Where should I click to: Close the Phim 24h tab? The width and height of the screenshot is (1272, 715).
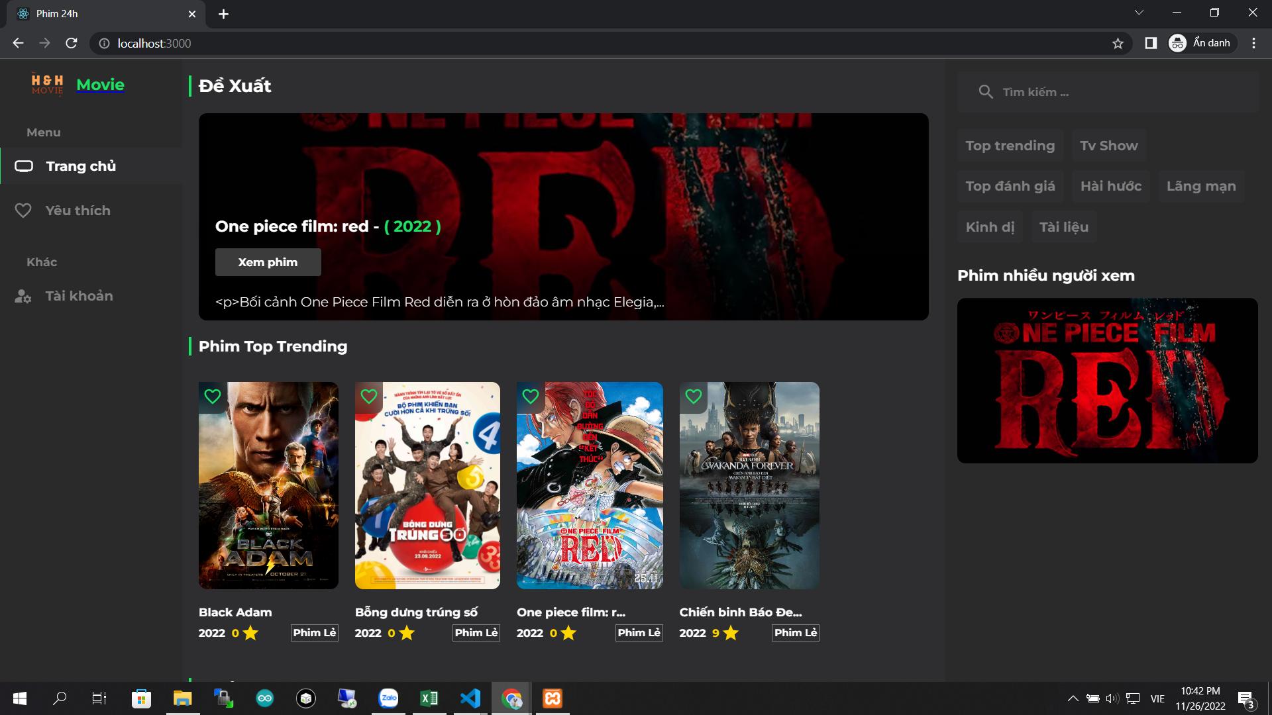(192, 14)
